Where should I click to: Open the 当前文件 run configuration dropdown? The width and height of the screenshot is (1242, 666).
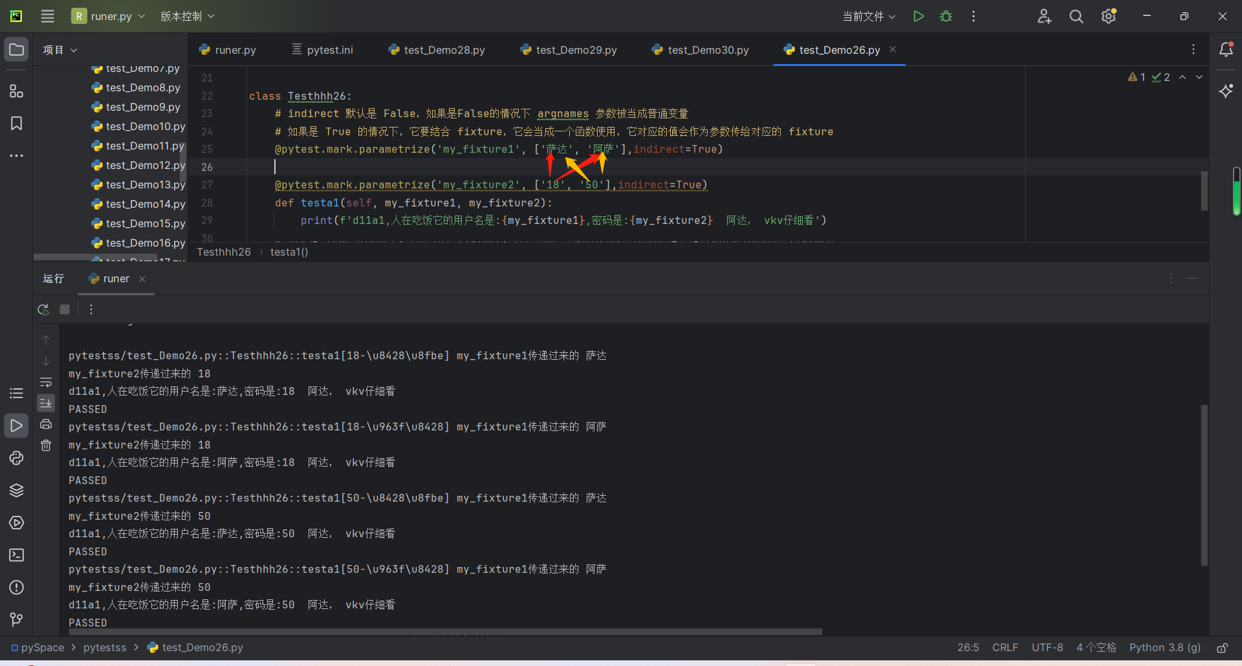point(869,16)
